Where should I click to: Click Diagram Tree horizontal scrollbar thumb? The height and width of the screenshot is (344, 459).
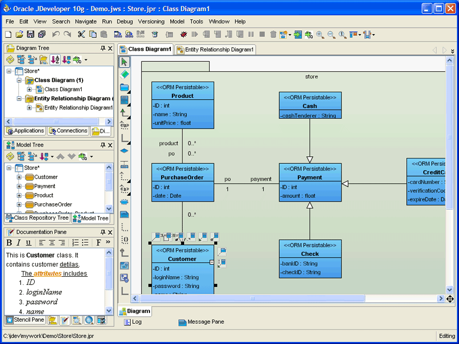[x=56, y=122]
